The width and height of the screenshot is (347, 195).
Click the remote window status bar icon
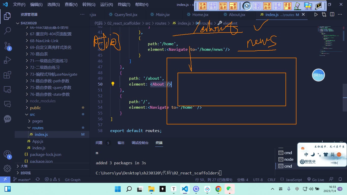(5, 180)
